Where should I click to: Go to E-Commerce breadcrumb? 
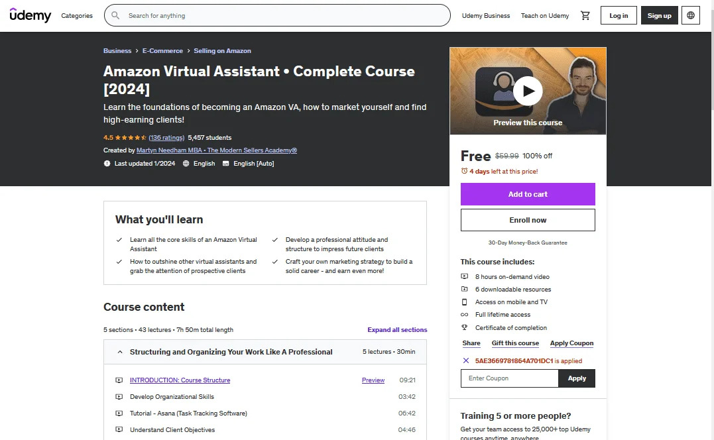(162, 50)
